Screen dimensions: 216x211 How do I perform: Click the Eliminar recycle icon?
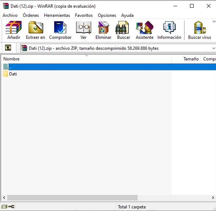point(103,27)
